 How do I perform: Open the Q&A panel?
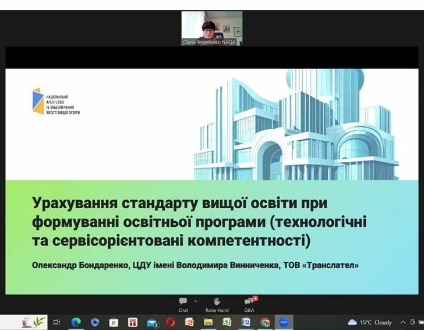click(x=249, y=304)
